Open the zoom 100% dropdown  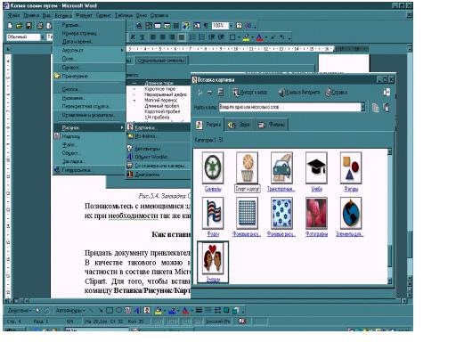(x=231, y=26)
